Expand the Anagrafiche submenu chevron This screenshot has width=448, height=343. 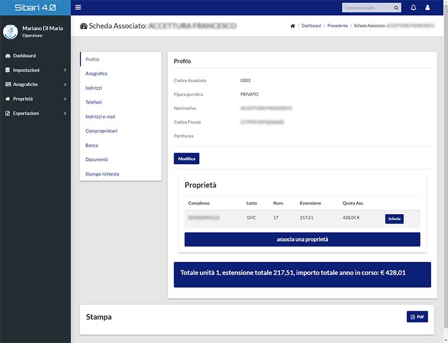point(65,85)
